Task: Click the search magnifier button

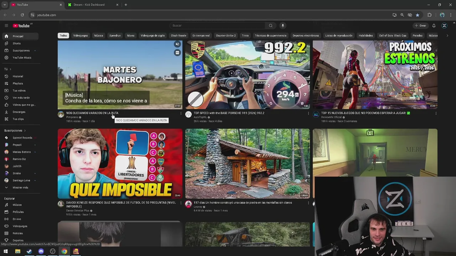Action: point(270,26)
